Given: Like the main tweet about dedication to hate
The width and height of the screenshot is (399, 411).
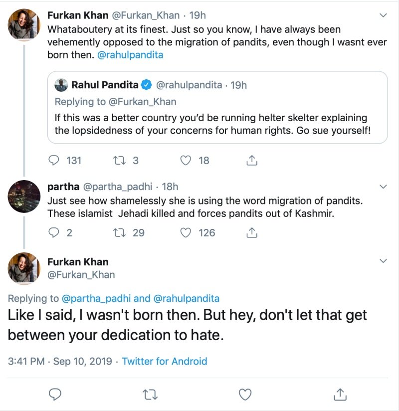Looking at the screenshot, I should coord(244,395).
